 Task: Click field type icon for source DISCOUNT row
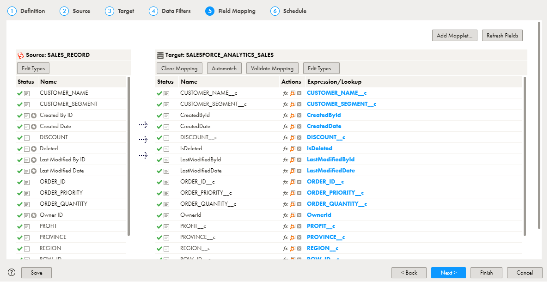(27, 138)
